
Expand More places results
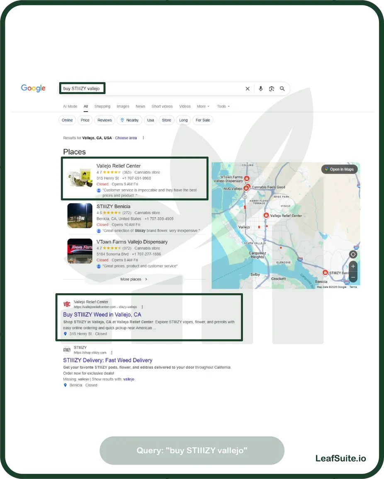[134, 280]
